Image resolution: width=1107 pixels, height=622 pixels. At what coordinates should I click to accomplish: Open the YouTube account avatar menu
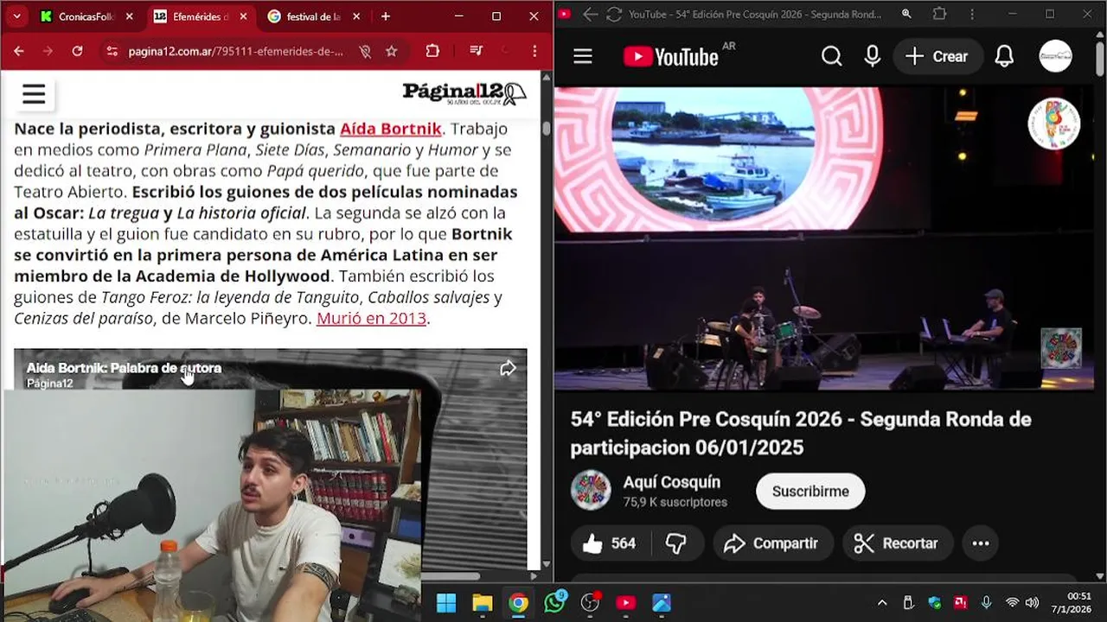tap(1055, 56)
